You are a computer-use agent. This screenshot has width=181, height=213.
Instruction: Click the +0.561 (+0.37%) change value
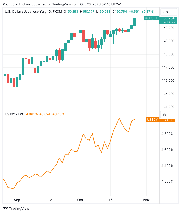pyautogui.click(x=141, y=12)
